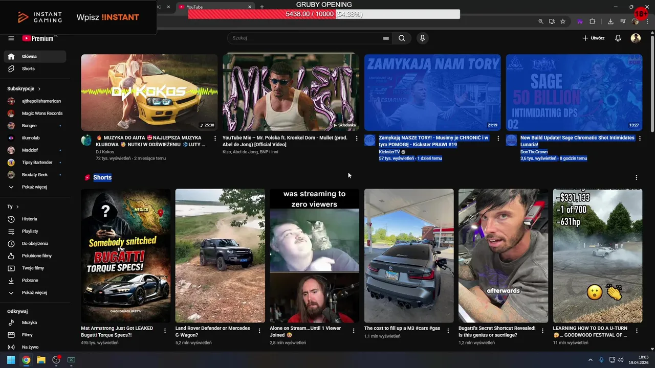Viewport: 655px width, 368px height.
Task: Open Brodaty Geek subscription
Action: [x=35, y=175]
